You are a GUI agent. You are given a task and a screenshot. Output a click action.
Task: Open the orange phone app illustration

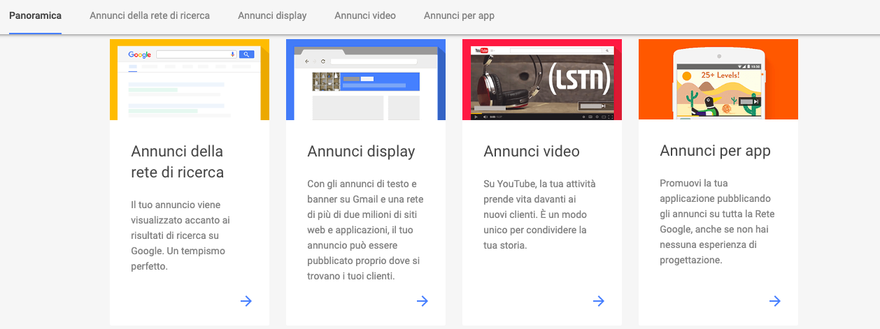[x=718, y=80]
